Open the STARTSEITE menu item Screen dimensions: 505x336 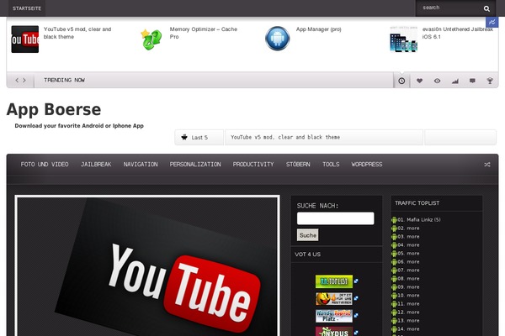pos(27,8)
